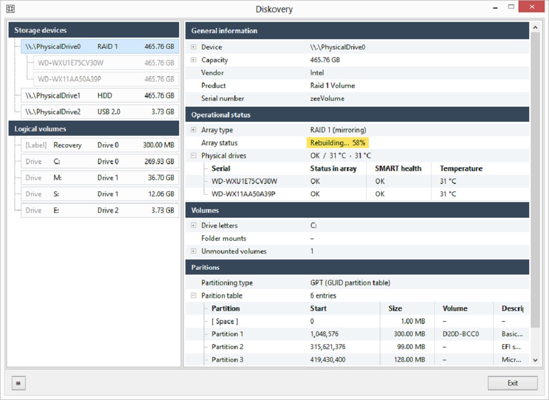Expand the Unmounted volumes row

(x=193, y=251)
